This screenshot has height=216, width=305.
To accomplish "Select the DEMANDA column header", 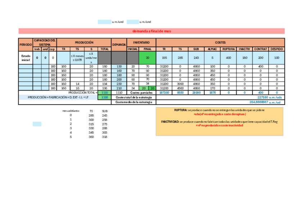I will click(119, 44).
